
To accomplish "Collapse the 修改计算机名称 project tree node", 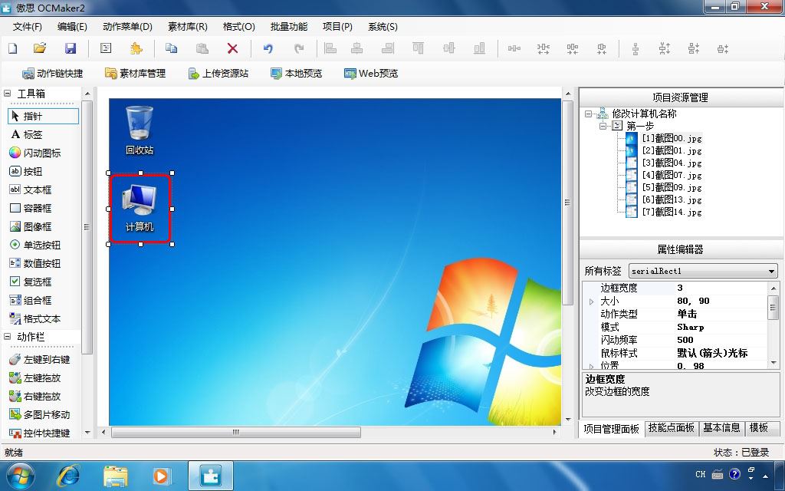I will tap(588, 114).
